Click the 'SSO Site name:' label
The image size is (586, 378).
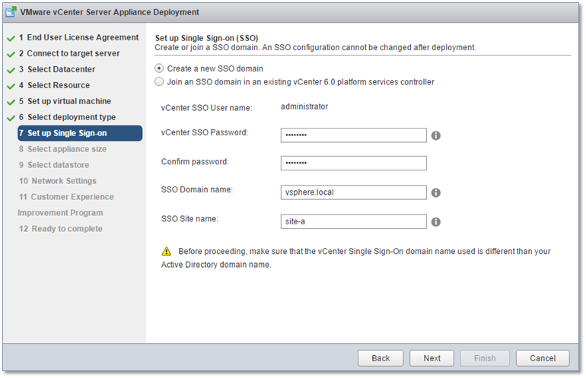click(x=189, y=219)
